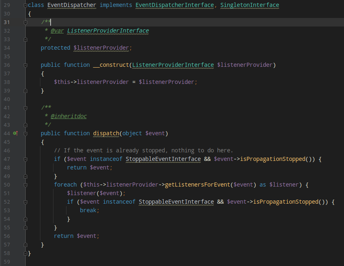Click the fold end marker on line 58
The image size is (344, 266).
click(x=25, y=253)
